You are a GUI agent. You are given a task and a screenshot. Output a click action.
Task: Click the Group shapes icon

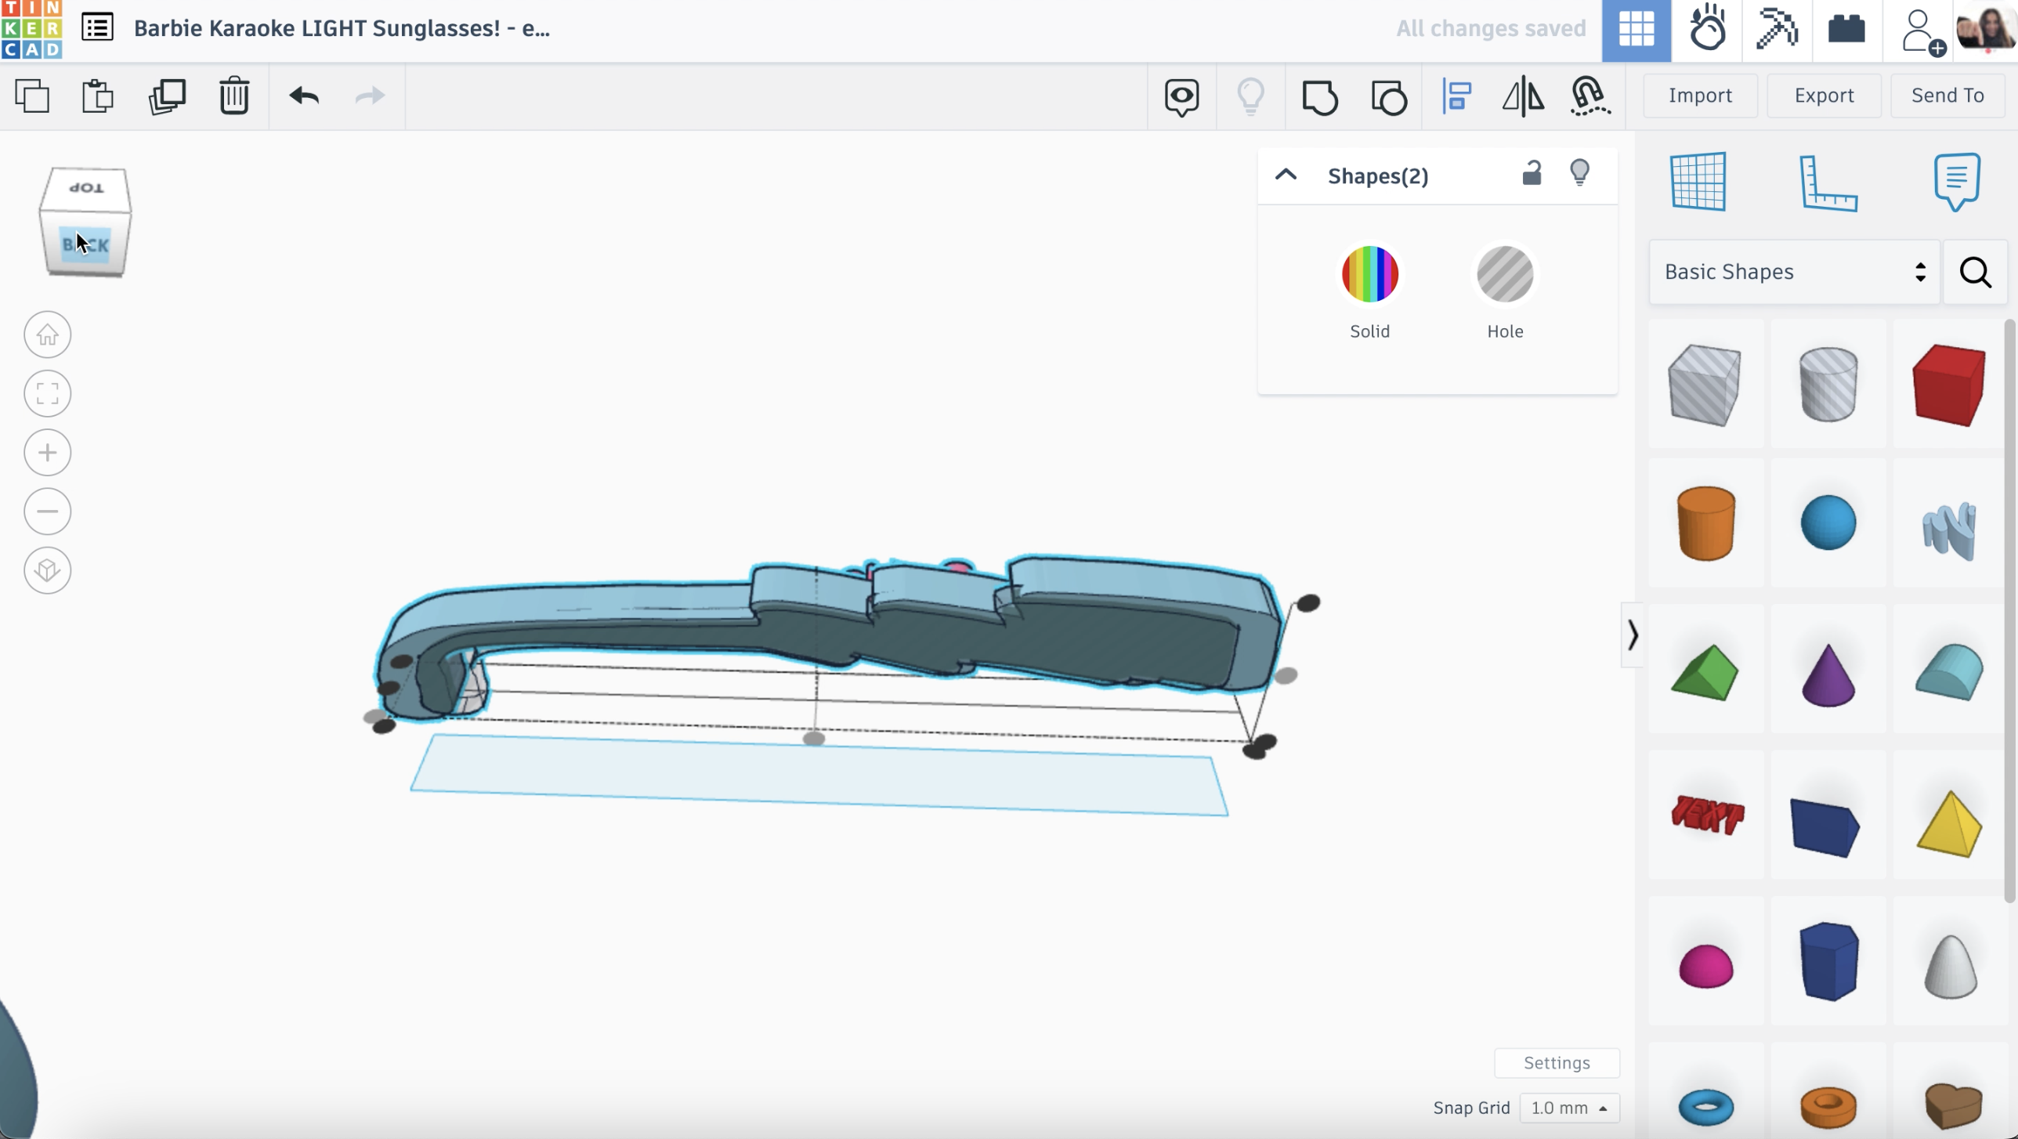pyautogui.click(x=1320, y=96)
